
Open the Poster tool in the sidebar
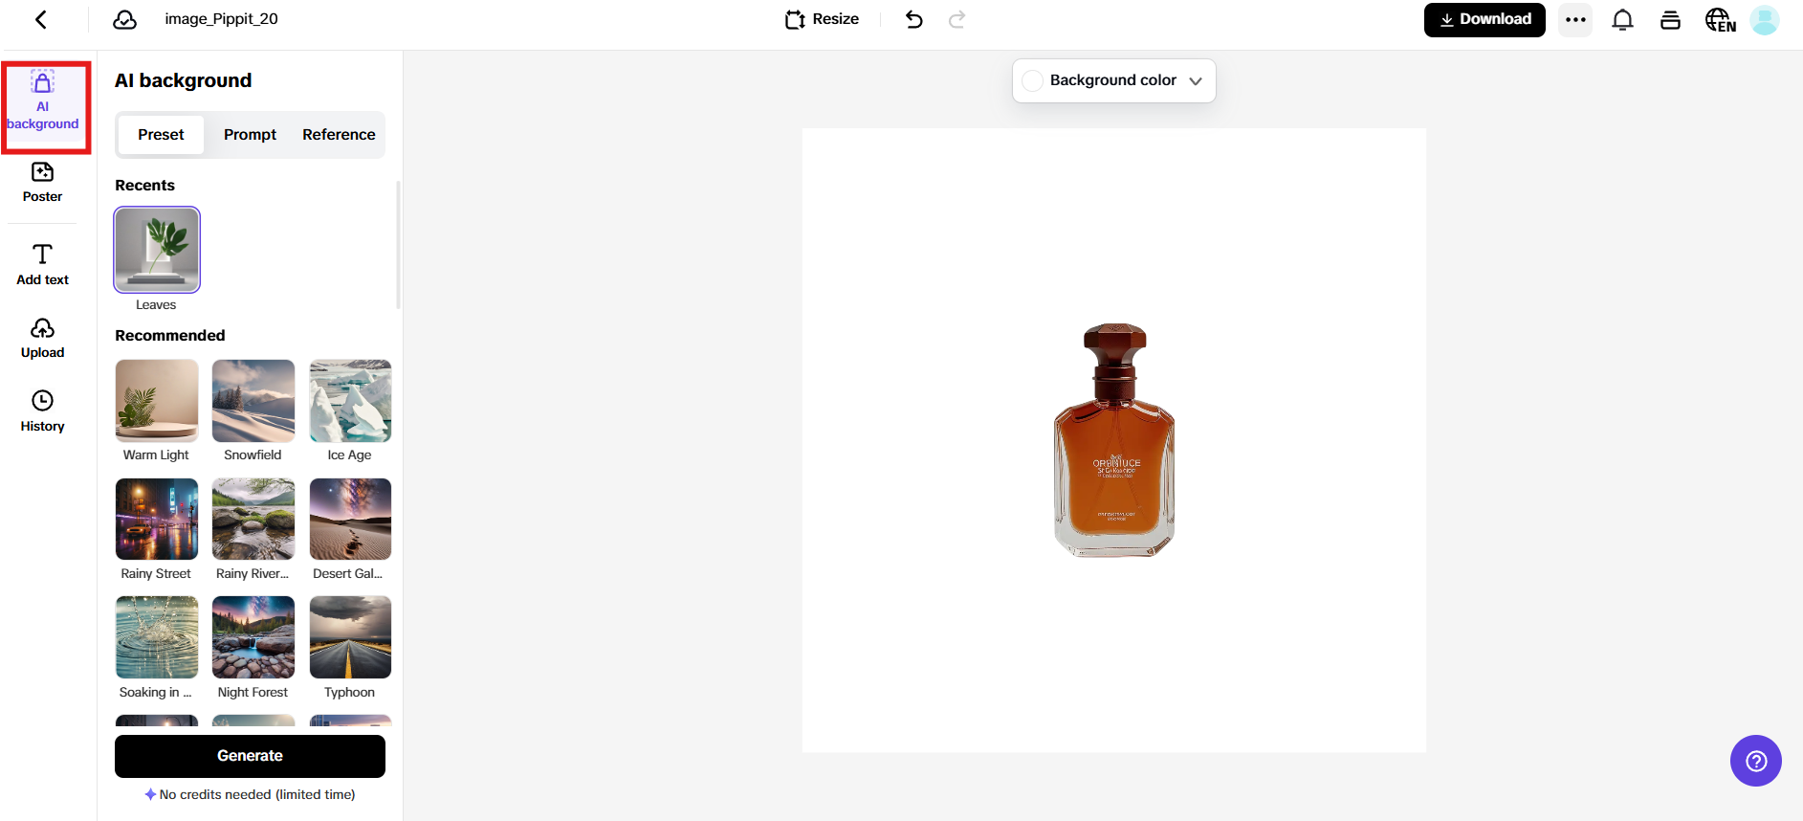pos(42,182)
